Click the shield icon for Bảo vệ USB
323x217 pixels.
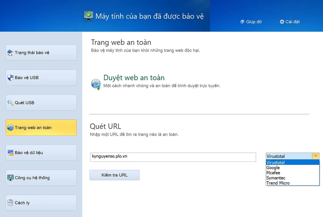10,78
